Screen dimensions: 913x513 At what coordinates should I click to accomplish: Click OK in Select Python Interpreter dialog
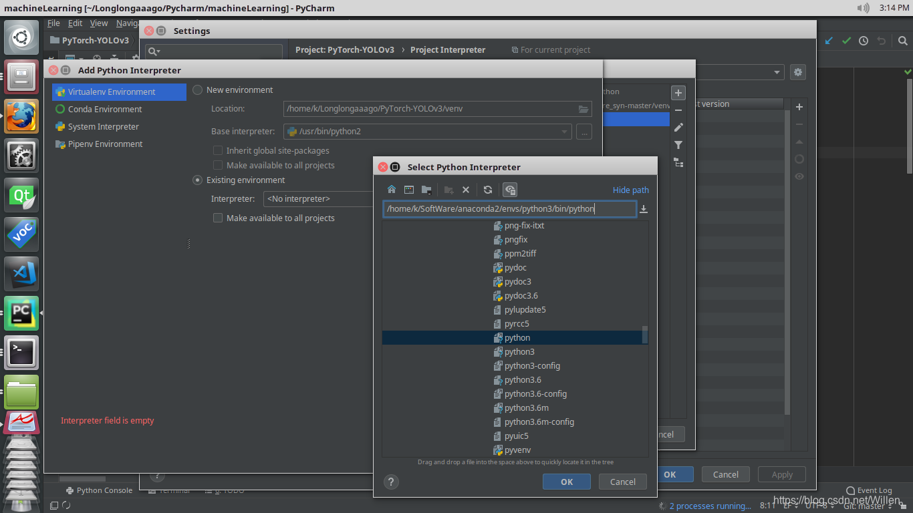(x=567, y=482)
